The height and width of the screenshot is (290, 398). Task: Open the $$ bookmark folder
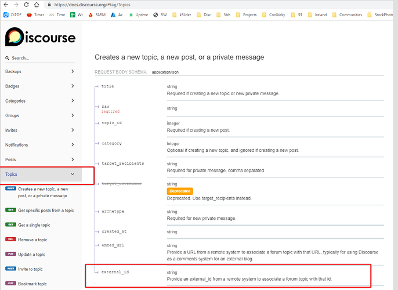(x=296, y=14)
